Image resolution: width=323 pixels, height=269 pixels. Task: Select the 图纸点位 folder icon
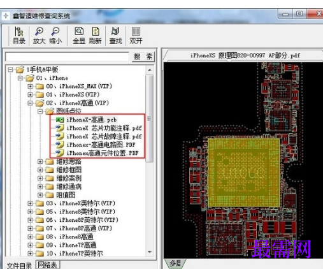pyautogui.click(x=50, y=111)
